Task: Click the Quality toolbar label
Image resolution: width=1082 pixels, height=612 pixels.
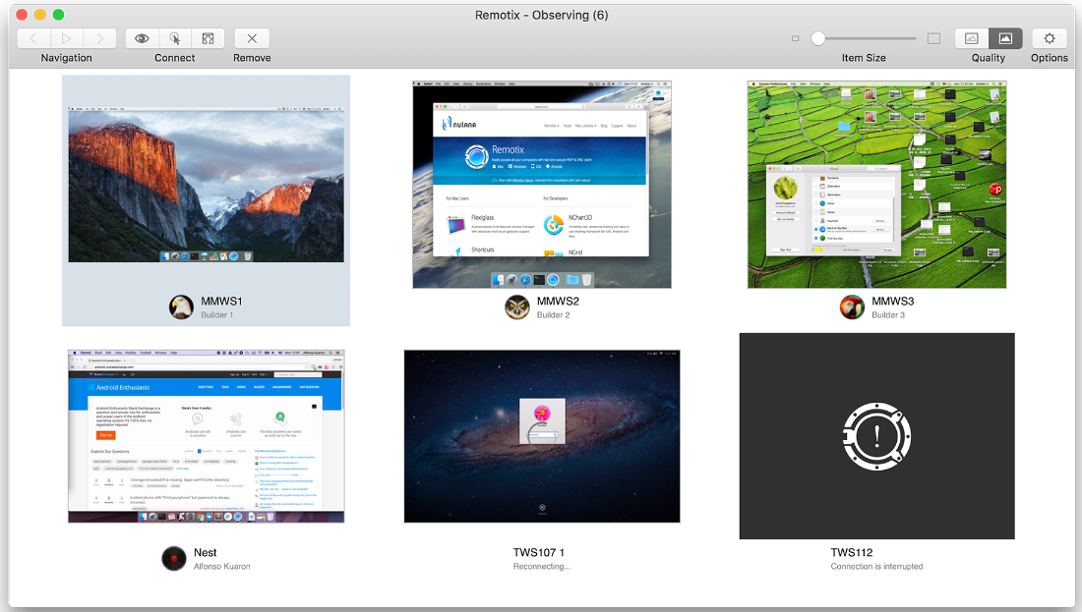Action: point(989,58)
